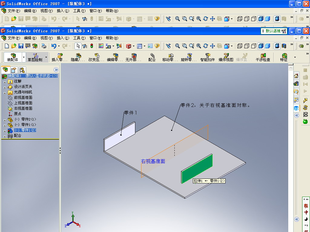310x232 pixels.
Task: Expand the 注解 tree node
Action: coord(5,82)
